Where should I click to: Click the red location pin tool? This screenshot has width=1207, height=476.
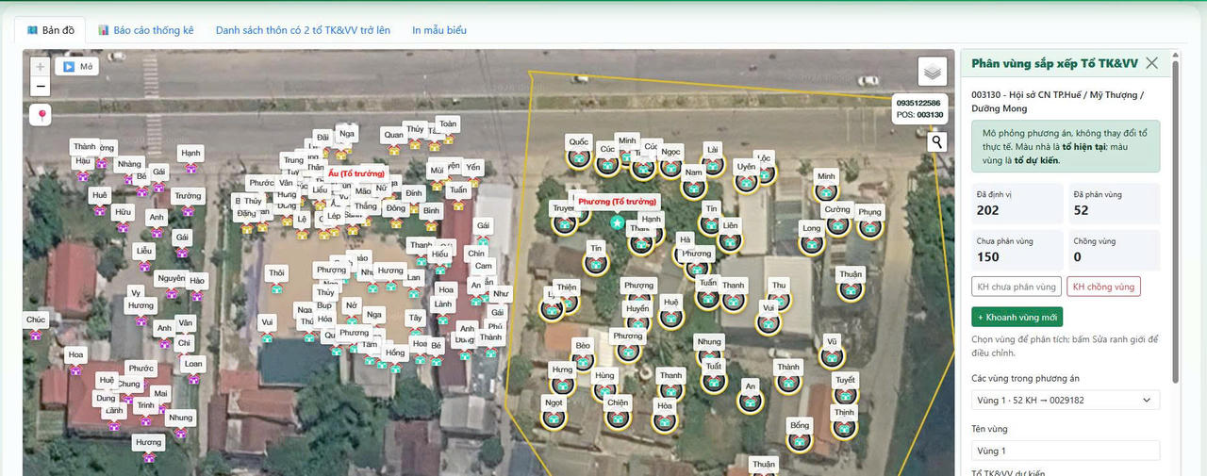coord(41,116)
